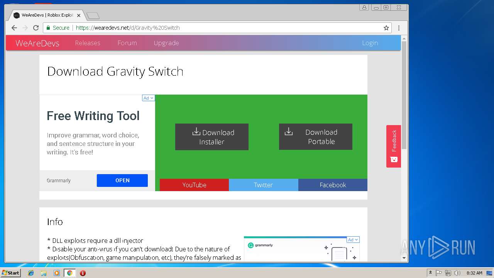This screenshot has height=278, width=494.
Task: Click the system clock showing 8:32 AM
Action: tap(474, 273)
